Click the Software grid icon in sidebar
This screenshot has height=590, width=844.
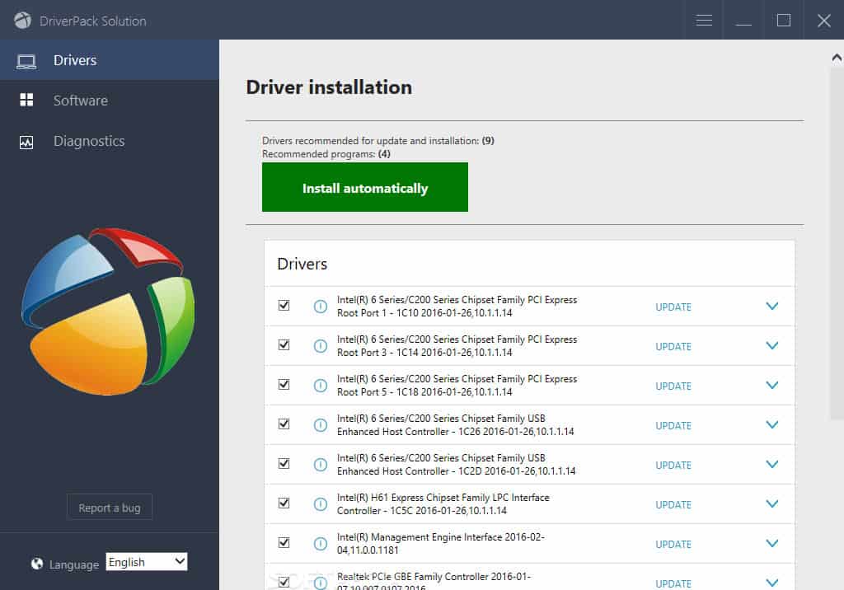(x=26, y=101)
